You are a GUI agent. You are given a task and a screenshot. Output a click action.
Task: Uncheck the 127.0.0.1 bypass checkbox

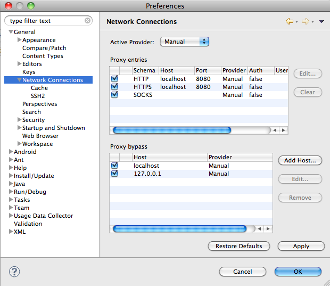coord(114,173)
